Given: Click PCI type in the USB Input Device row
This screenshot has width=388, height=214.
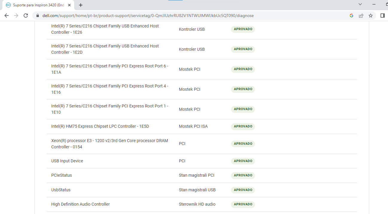Looking at the screenshot, I should point(182,161).
